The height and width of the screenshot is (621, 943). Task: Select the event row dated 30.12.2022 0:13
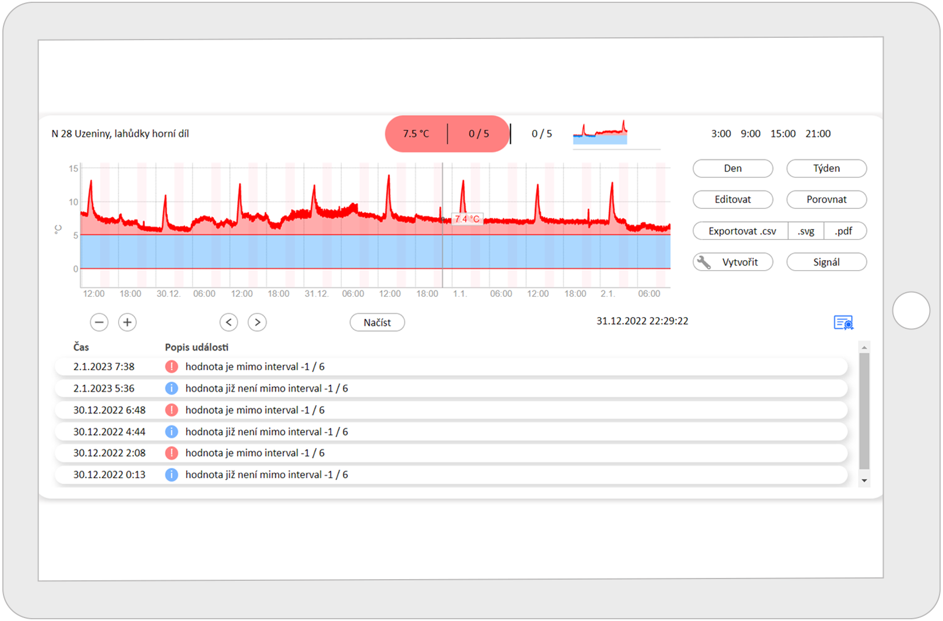pyautogui.click(x=451, y=474)
